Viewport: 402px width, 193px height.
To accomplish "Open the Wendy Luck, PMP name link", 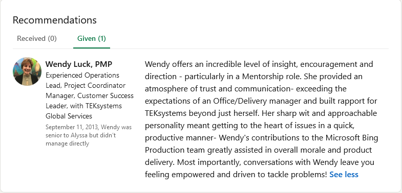I will click(x=79, y=64).
